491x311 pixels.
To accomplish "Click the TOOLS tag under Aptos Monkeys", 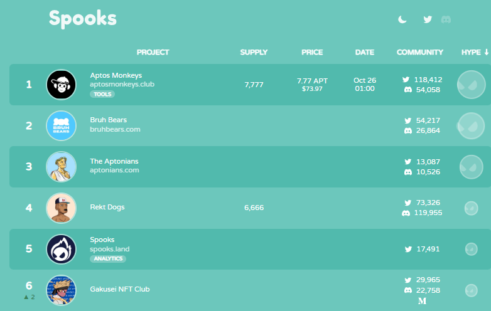I will coord(102,94).
